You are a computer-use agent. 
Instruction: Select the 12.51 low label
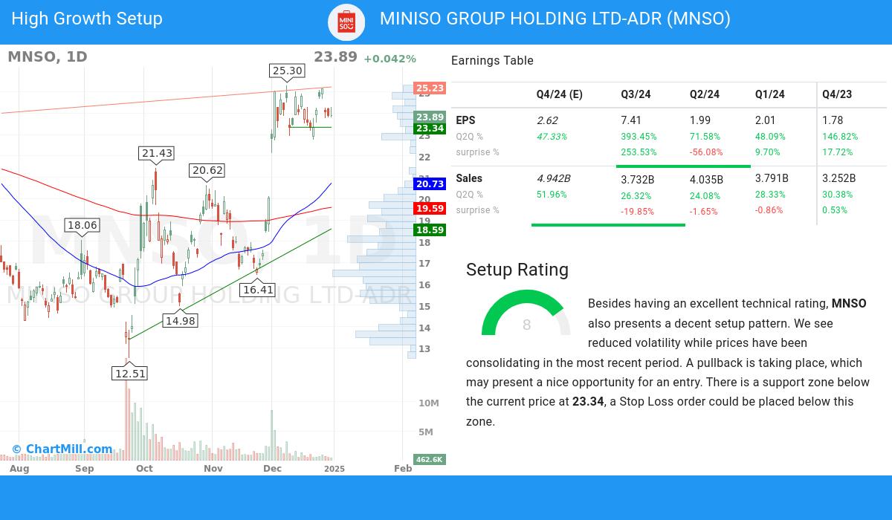[130, 373]
